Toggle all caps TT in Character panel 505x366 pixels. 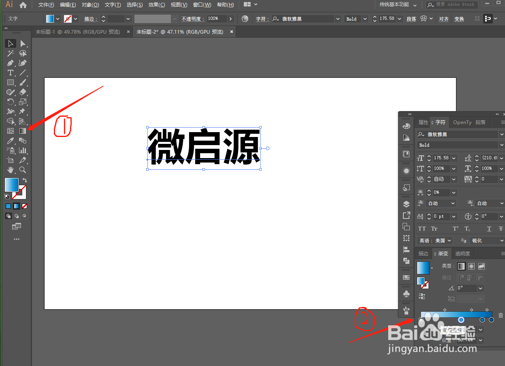click(422, 228)
